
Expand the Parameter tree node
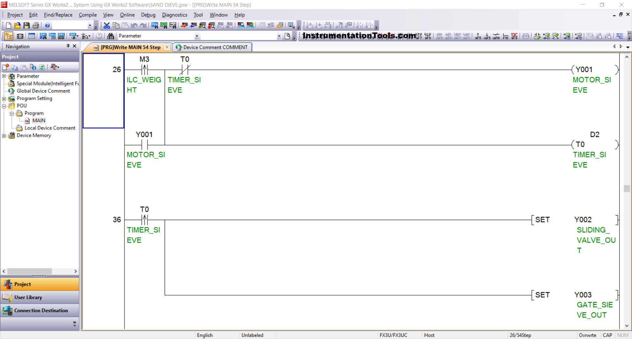4,76
